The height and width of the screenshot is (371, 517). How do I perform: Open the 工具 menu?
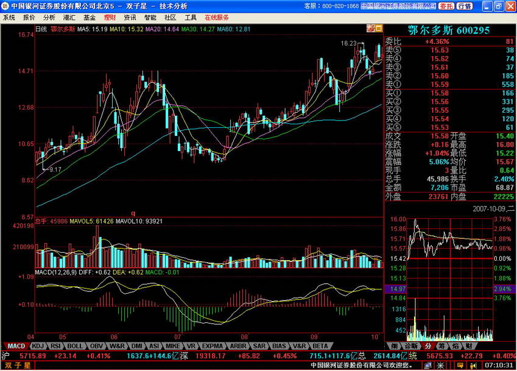click(x=190, y=18)
